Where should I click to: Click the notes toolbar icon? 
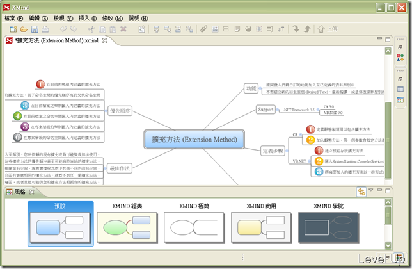tap(237, 29)
